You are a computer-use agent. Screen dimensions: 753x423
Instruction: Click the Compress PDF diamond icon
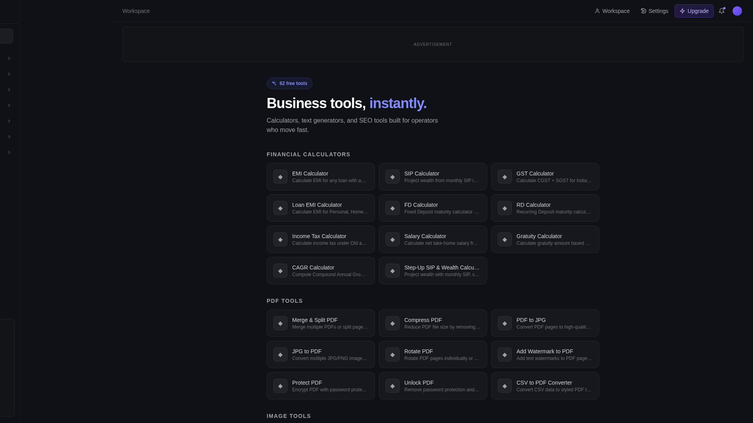(393, 323)
